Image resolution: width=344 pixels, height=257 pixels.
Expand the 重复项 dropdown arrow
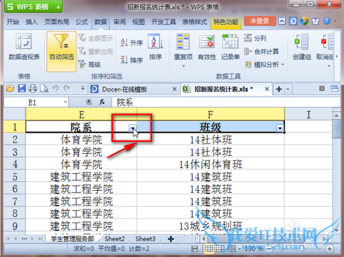183,66
